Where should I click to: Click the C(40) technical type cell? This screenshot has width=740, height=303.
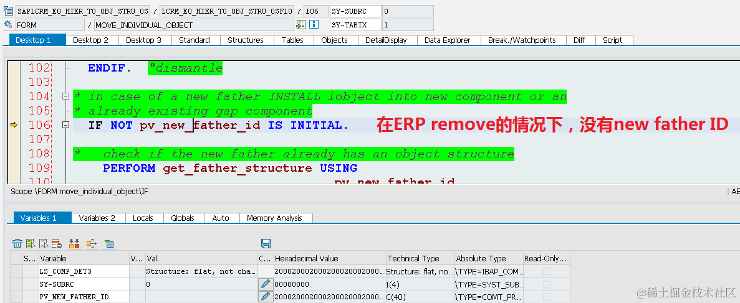(x=420, y=297)
